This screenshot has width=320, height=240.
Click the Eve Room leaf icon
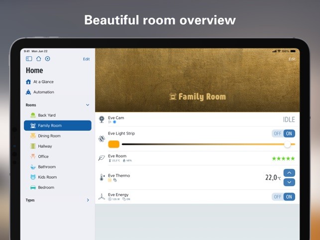(102, 158)
